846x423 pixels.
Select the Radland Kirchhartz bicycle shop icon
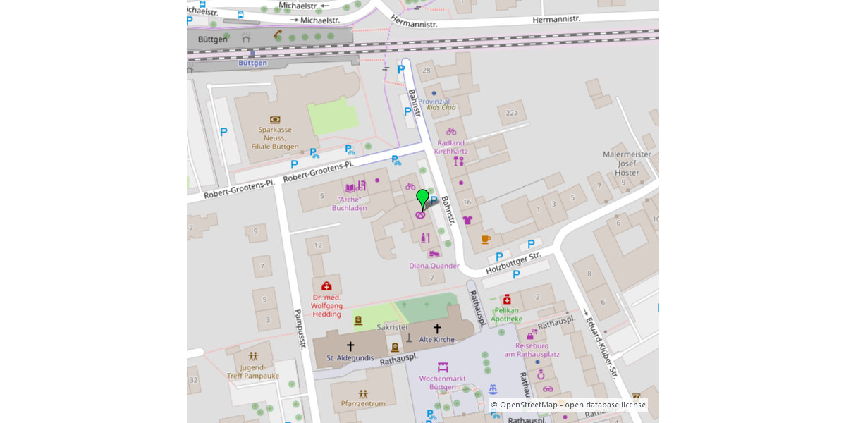[451, 131]
